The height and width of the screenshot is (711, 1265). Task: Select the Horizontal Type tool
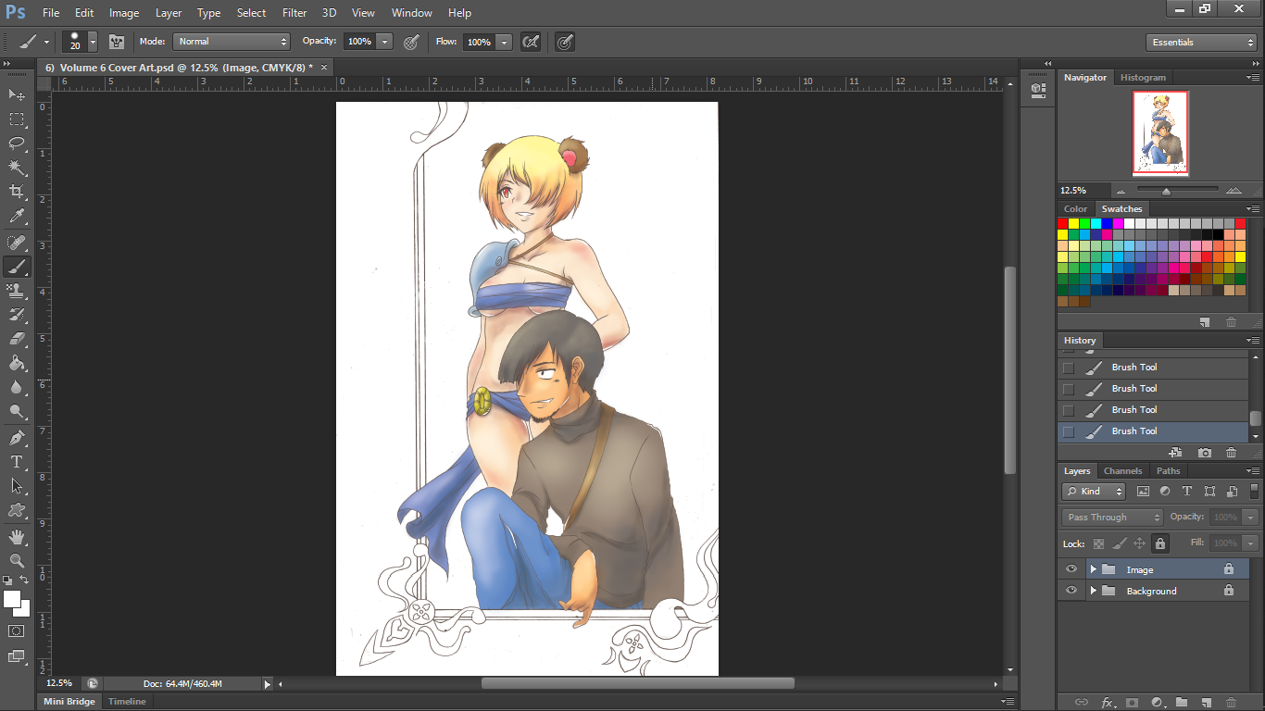17,462
